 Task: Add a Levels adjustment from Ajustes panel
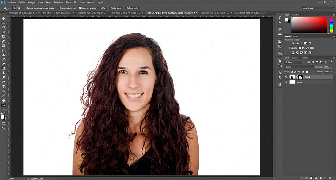pyautogui.click(x=297, y=44)
